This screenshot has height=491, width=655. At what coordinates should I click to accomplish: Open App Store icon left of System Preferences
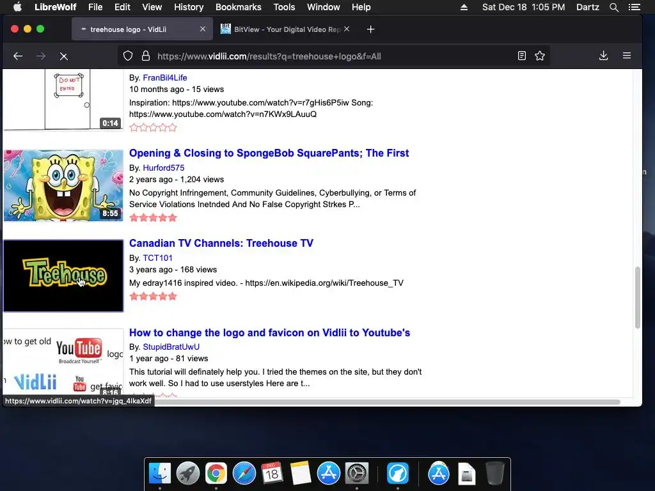328,474
